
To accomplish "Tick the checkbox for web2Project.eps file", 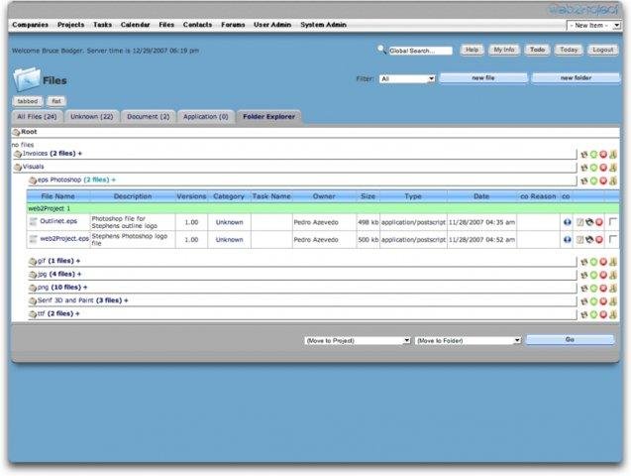I will (x=613, y=239).
